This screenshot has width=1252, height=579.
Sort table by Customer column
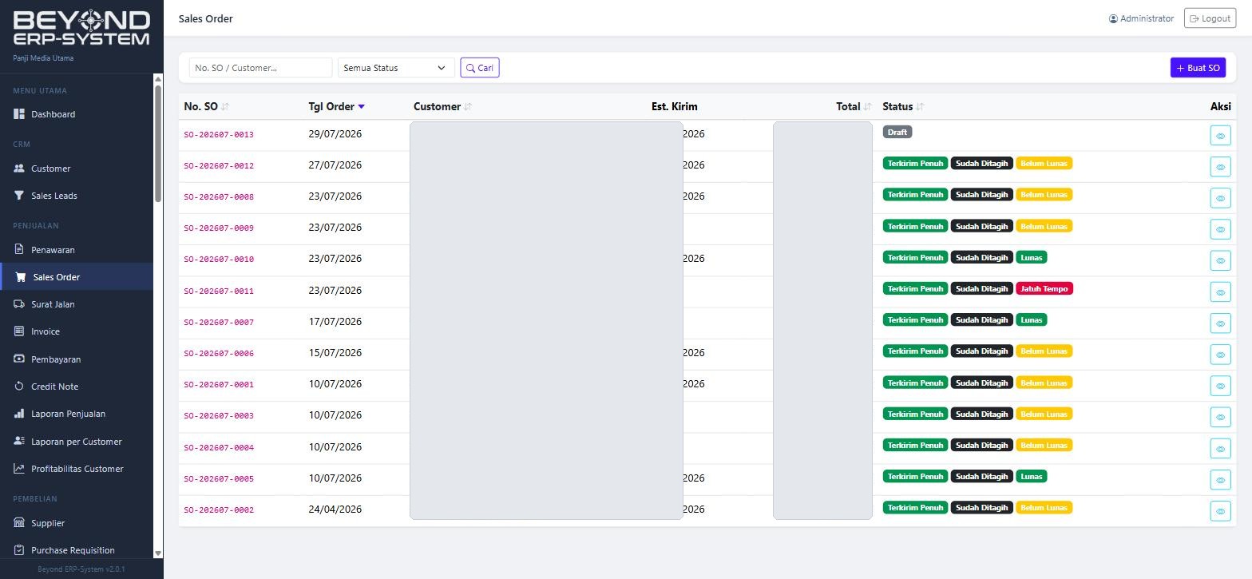pyautogui.click(x=442, y=106)
